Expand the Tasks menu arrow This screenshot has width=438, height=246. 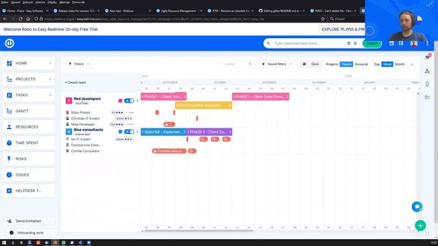50,95
